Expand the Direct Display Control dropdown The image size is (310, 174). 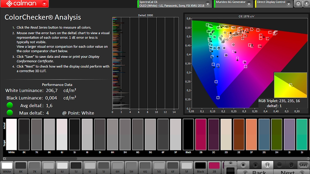point(289,4)
